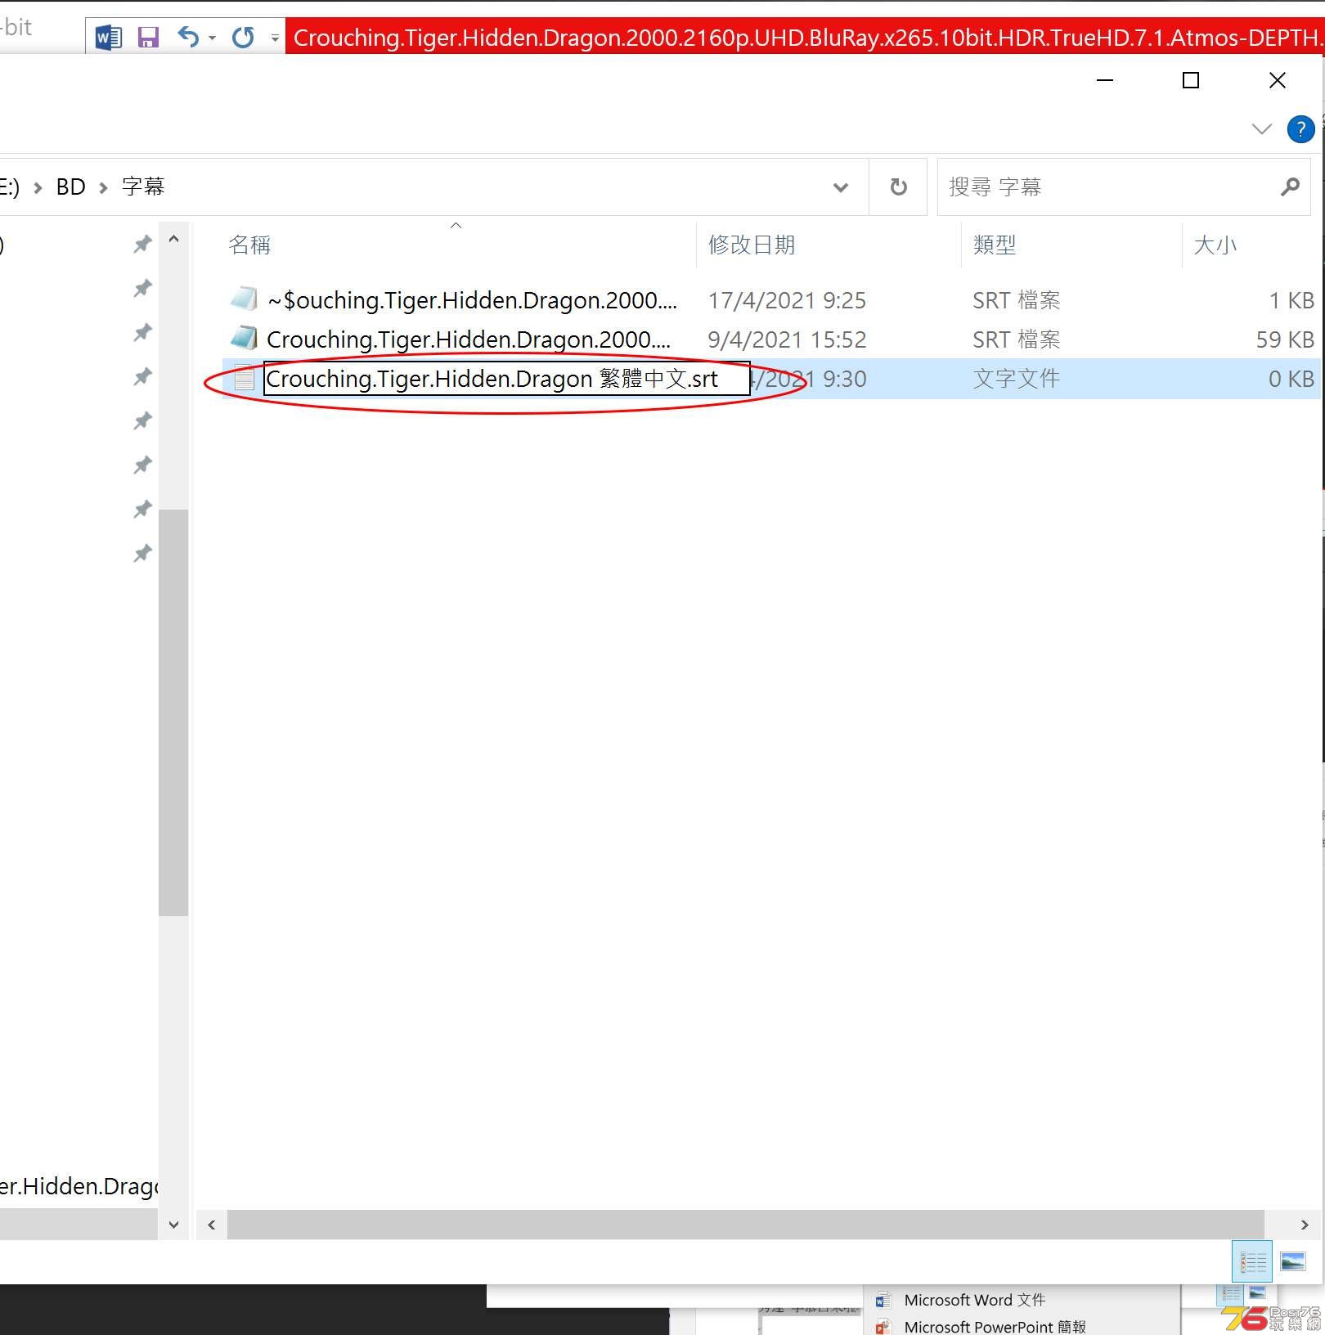Select Microsoft Word 文件 menu entry
The image size is (1325, 1335).
click(x=975, y=1300)
